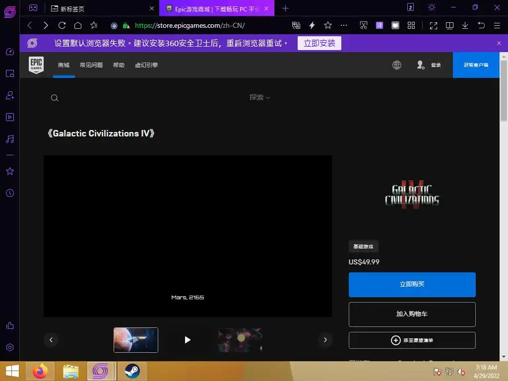Screen dimensions: 508x381
Task: Open File Explorer from the taskbar
Action: click(x=71, y=371)
